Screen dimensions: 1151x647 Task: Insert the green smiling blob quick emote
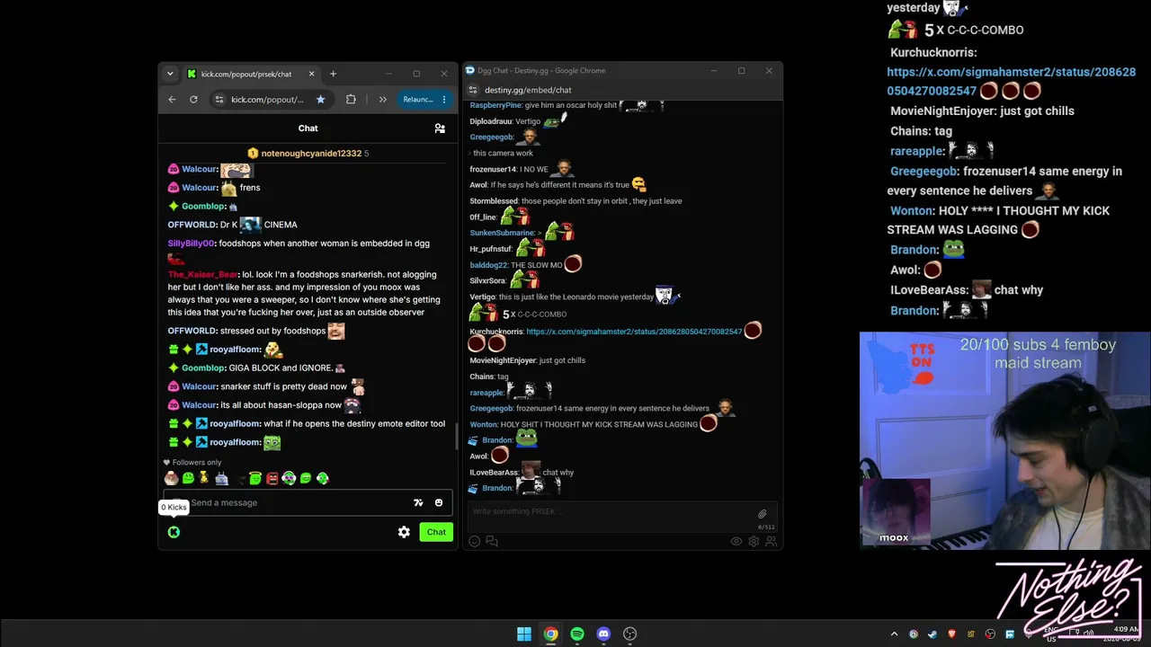(x=188, y=478)
